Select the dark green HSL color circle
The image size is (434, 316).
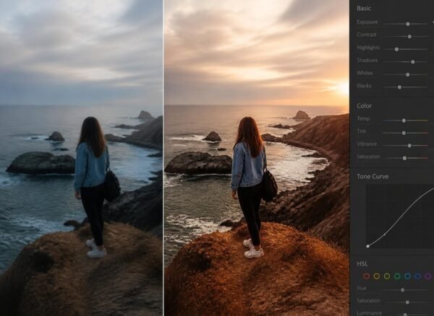click(x=397, y=276)
